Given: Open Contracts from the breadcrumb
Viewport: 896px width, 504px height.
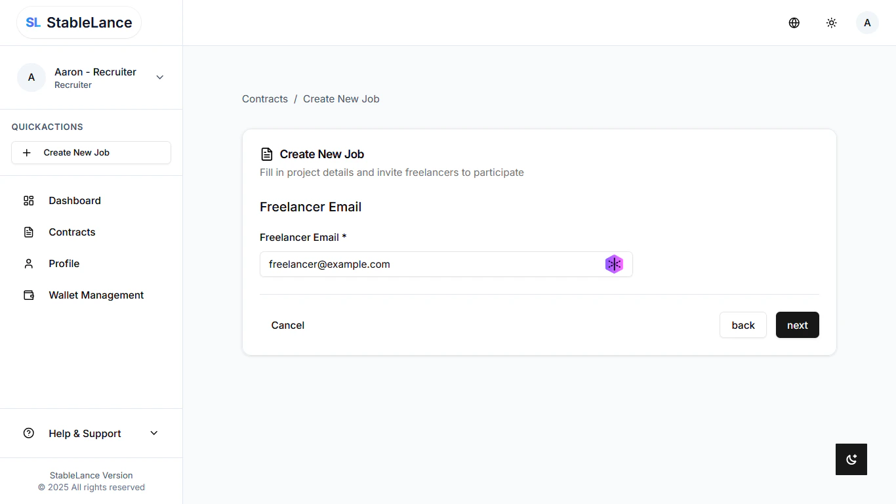Looking at the screenshot, I should coord(264,98).
